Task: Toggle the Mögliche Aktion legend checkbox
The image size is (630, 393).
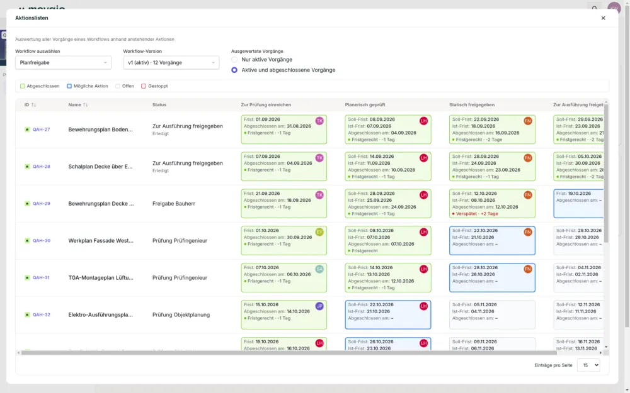Action: coord(69,86)
